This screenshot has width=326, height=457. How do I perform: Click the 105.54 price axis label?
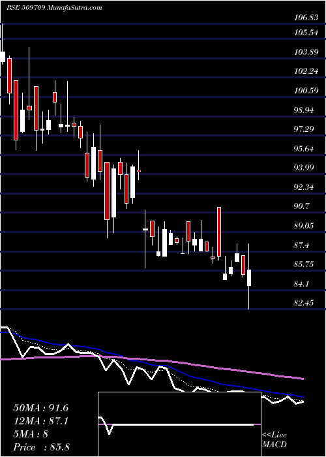(306, 33)
